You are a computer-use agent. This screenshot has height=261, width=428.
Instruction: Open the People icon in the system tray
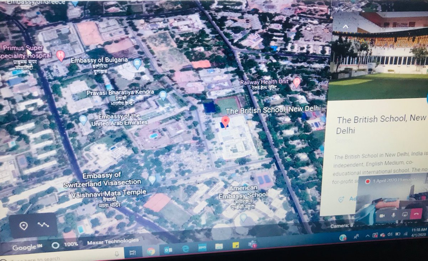[356, 236]
